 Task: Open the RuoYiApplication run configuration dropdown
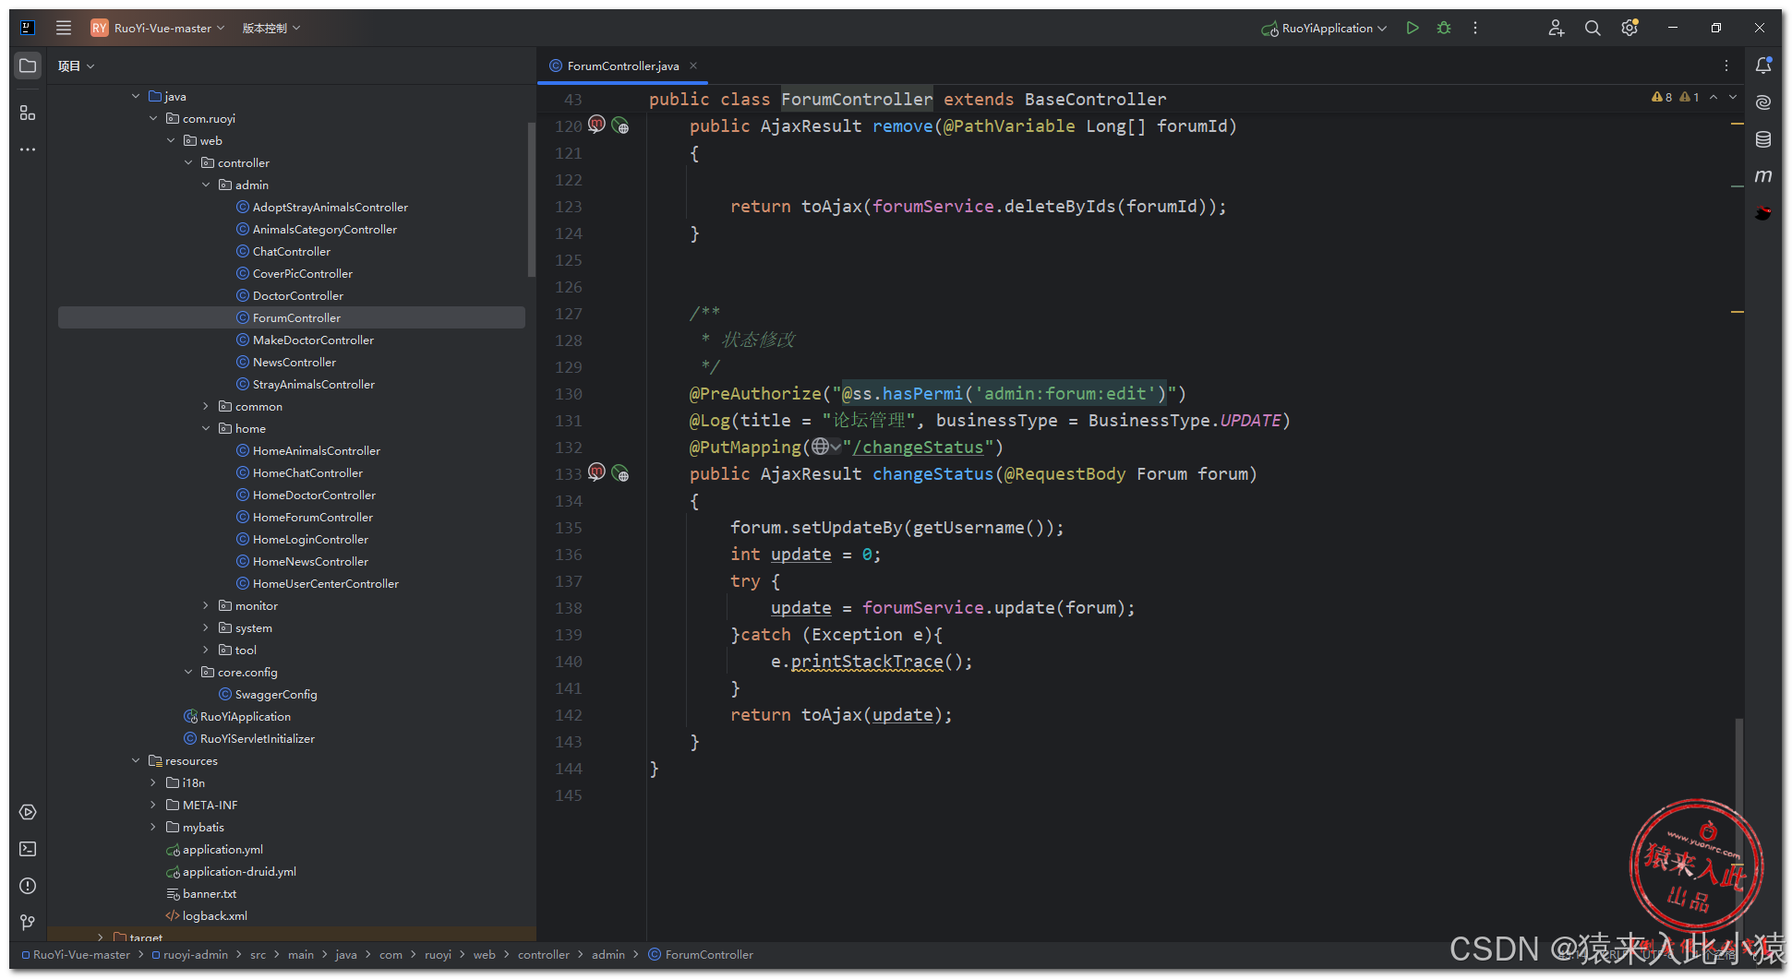coord(1324,28)
